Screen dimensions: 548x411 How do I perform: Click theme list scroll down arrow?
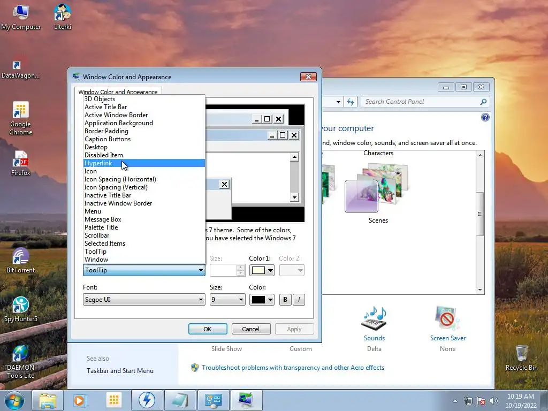(480, 290)
